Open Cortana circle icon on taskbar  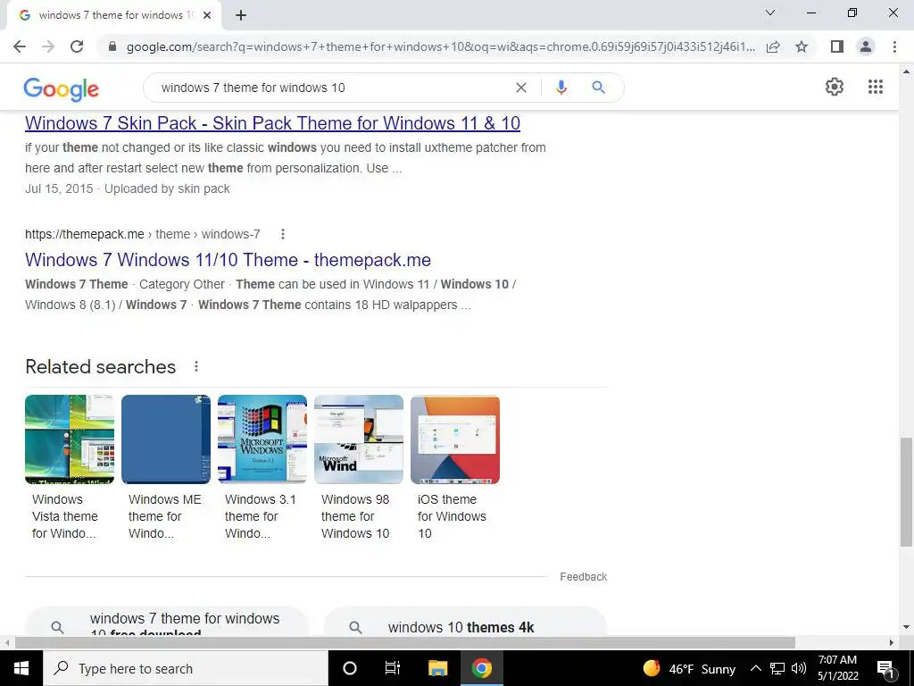pos(350,668)
